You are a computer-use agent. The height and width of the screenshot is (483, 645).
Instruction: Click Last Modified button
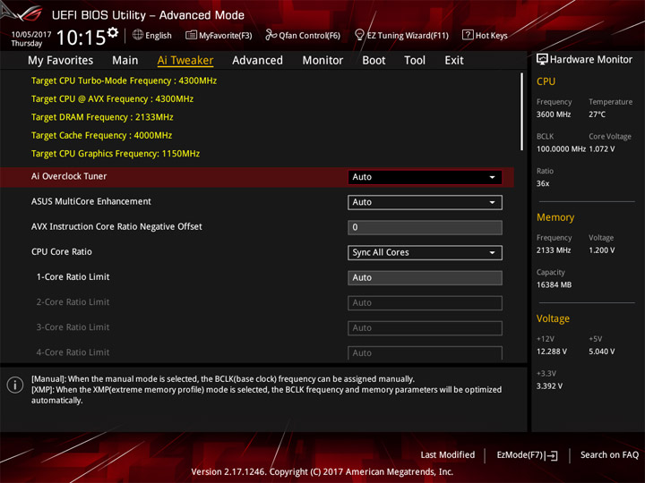(448, 455)
